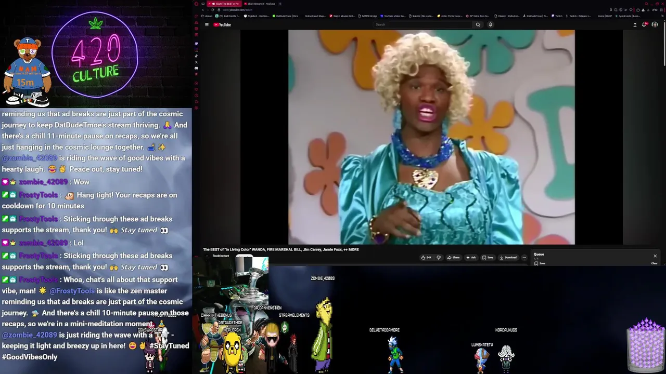Viewport: 666px width, 374px height.
Task: Open the Watch Movies Online bookmark
Action: click(x=342, y=16)
